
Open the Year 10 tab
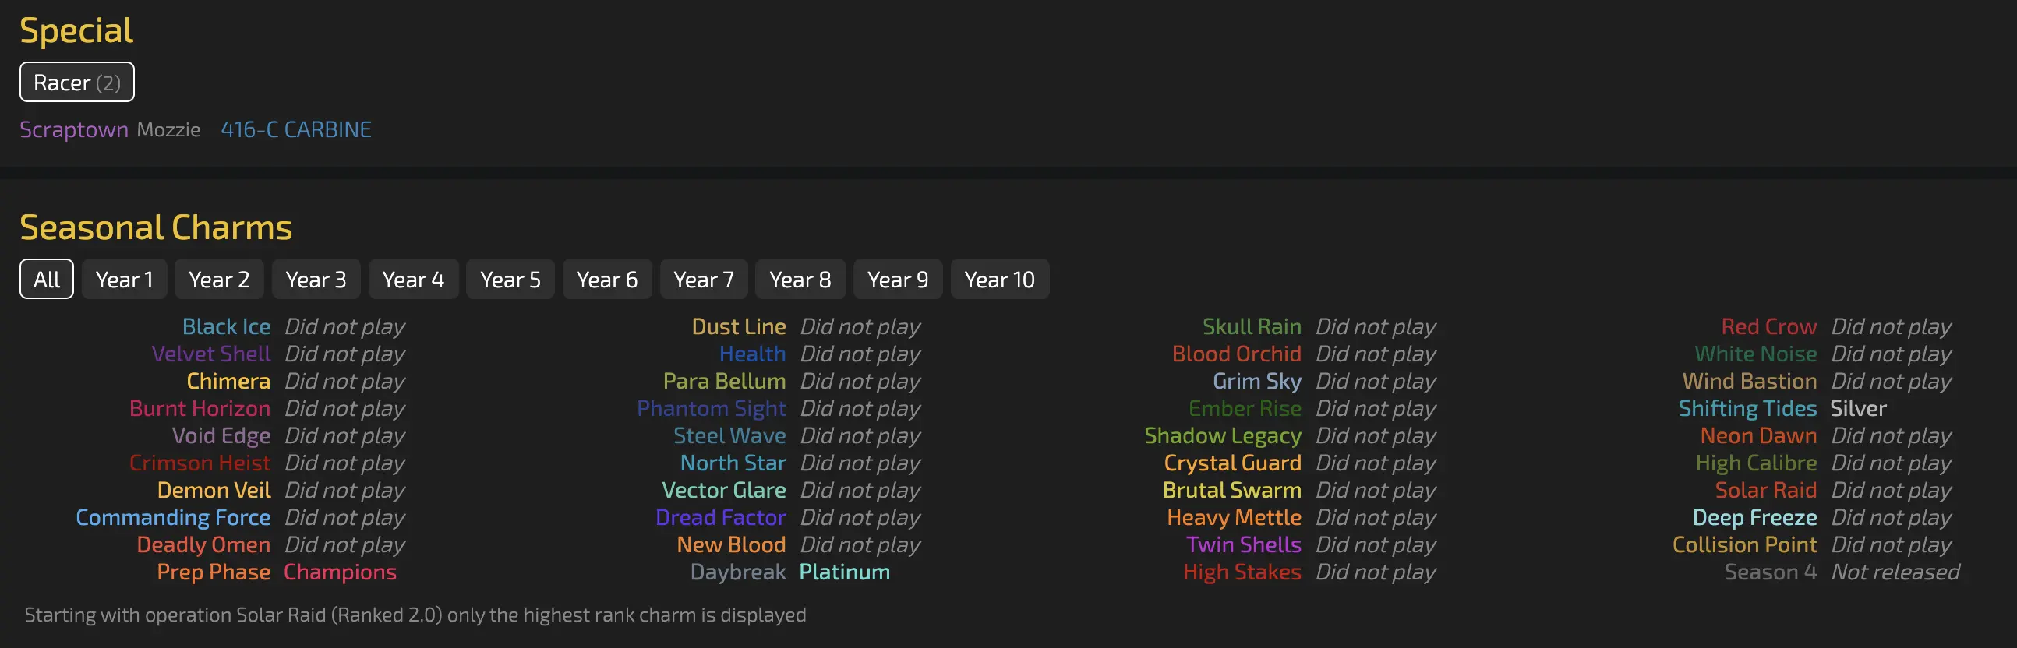coord(999,280)
